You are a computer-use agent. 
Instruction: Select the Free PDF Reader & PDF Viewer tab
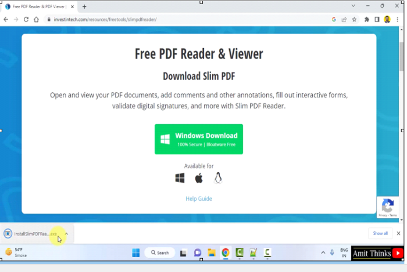tap(39, 7)
